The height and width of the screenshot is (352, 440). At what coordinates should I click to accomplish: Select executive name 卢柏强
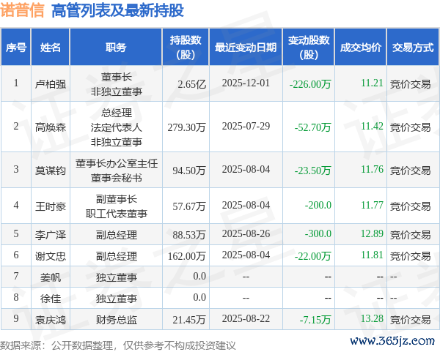pos(51,83)
